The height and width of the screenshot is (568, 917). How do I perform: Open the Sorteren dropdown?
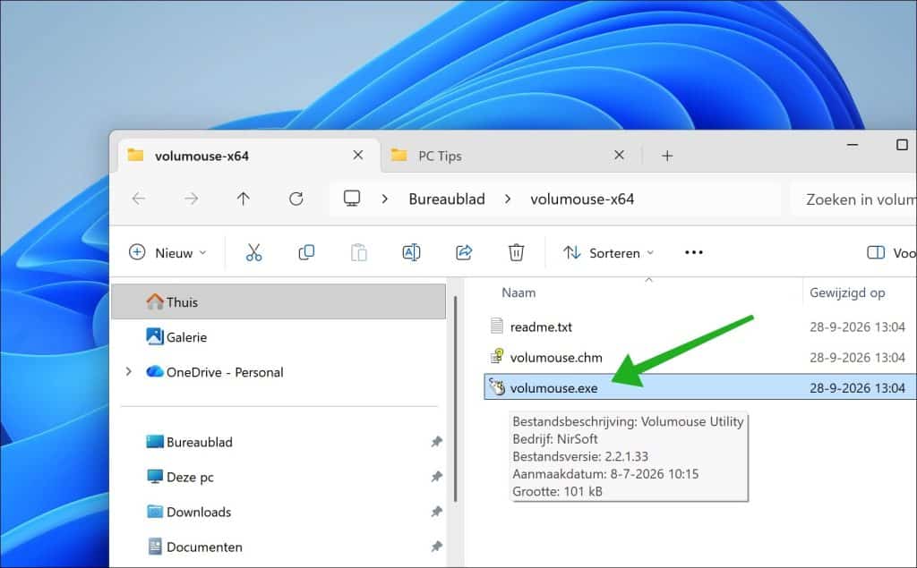608,252
